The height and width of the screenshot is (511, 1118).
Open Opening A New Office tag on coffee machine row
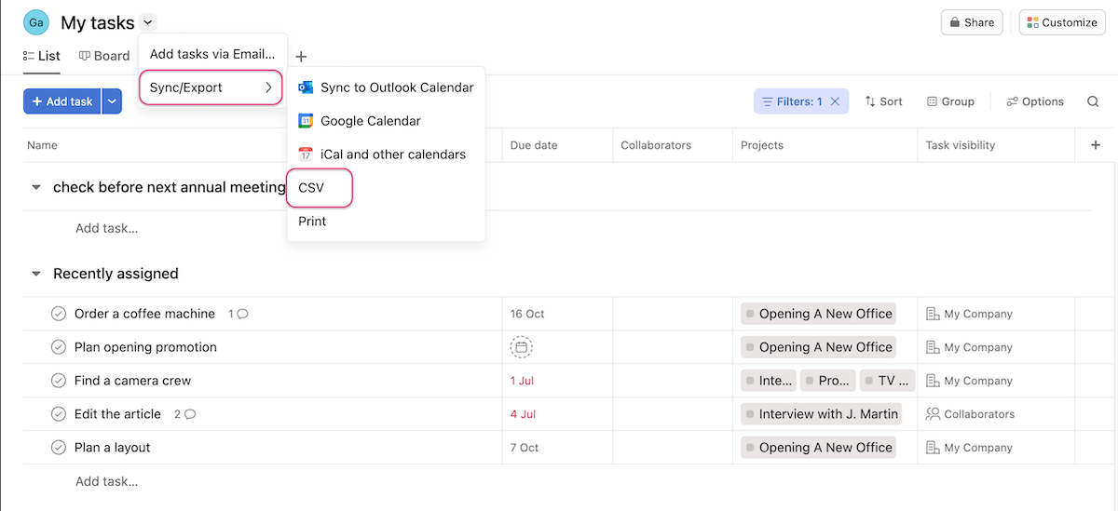coord(818,314)
